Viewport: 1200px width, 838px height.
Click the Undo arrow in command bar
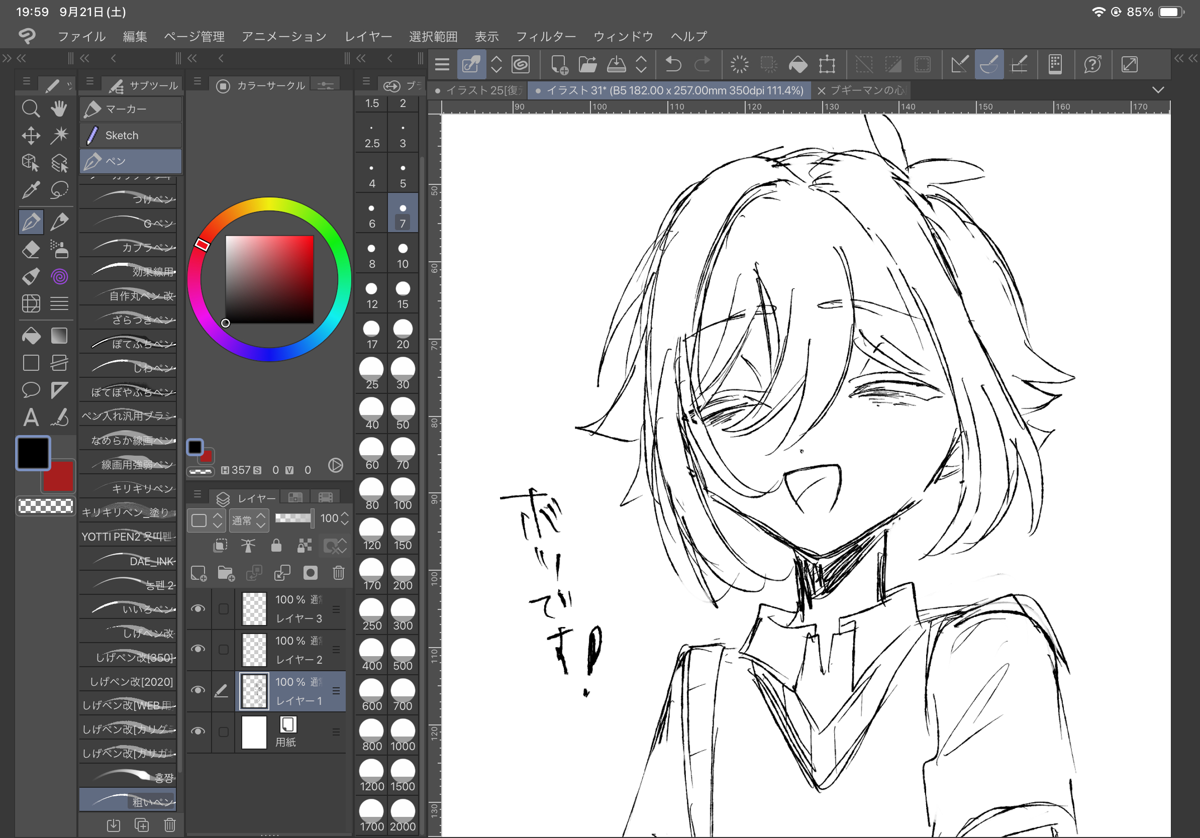[x=673, y=65]
